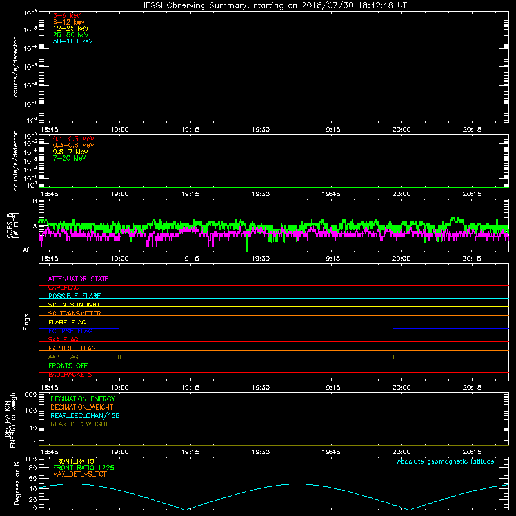This screenshot has height=516, width=516.
Task: Click the deep green GOES dip before 19:30
Action: (247, 243)
